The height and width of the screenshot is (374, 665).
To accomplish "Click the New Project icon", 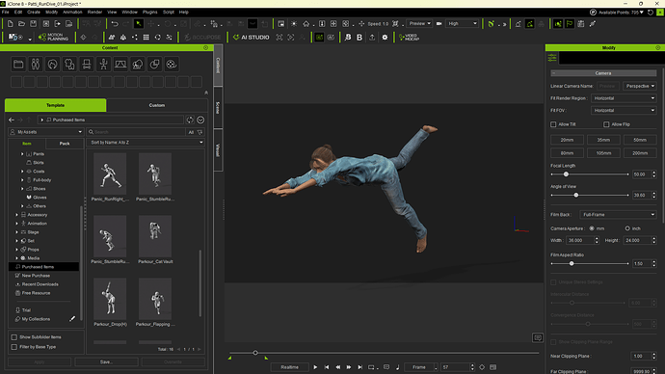I will [11, 24].
